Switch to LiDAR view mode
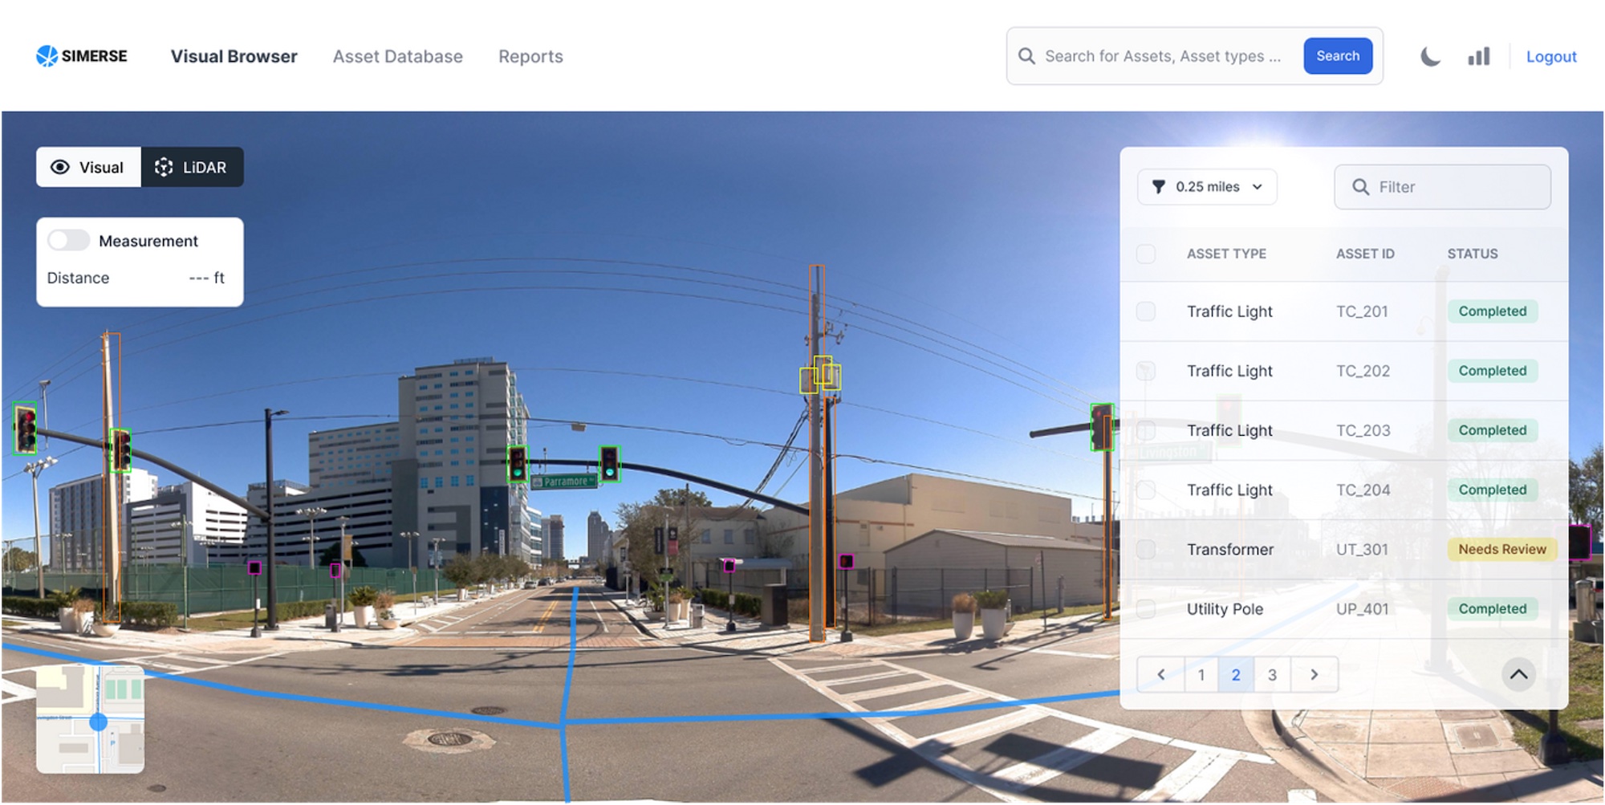The width and height of the screenshot is (1605, 805). (192, 167)
